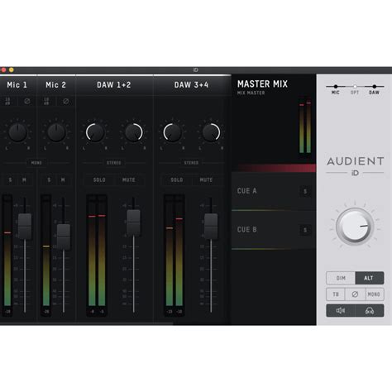Solo the DAW 3+4 channel
Viewport: 392px width, 392px height.
point(177,180)
